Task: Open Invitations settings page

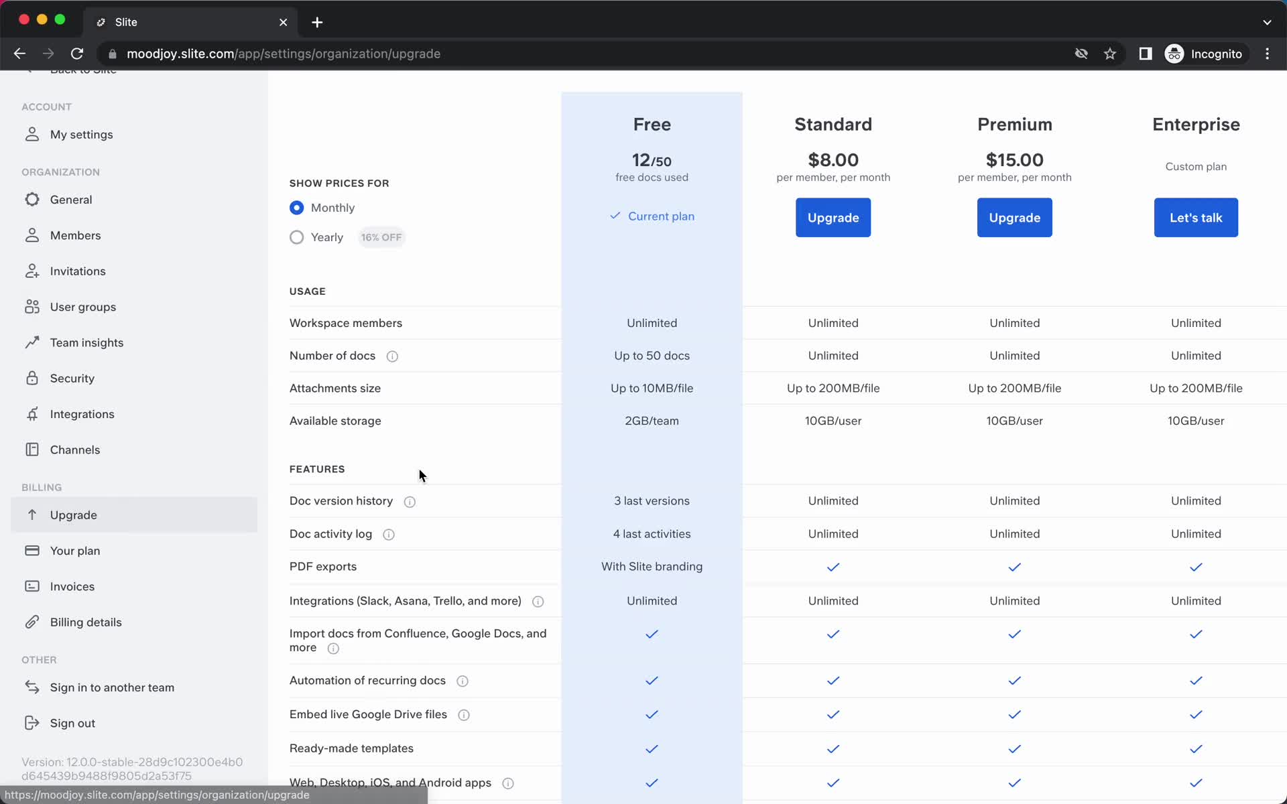Action: (78, 271)
